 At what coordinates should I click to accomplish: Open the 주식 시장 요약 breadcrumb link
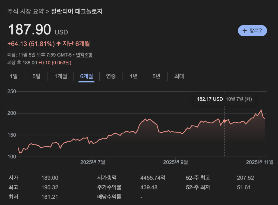click(26, 11)
